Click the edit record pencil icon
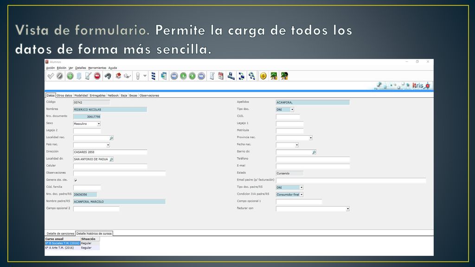 pyautogui.click(x=88, y=76)
